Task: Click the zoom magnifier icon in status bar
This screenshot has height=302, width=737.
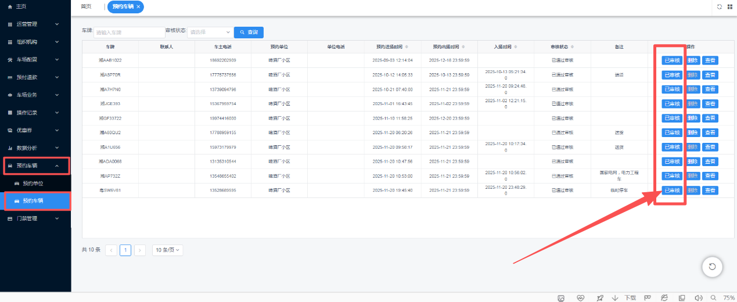Action: point(713,298)
